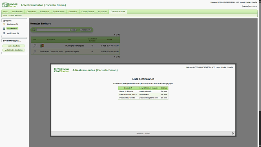Click the practicantes@demo.com email cell
This screenshot has width=261, height=147.
coord(148,98)
